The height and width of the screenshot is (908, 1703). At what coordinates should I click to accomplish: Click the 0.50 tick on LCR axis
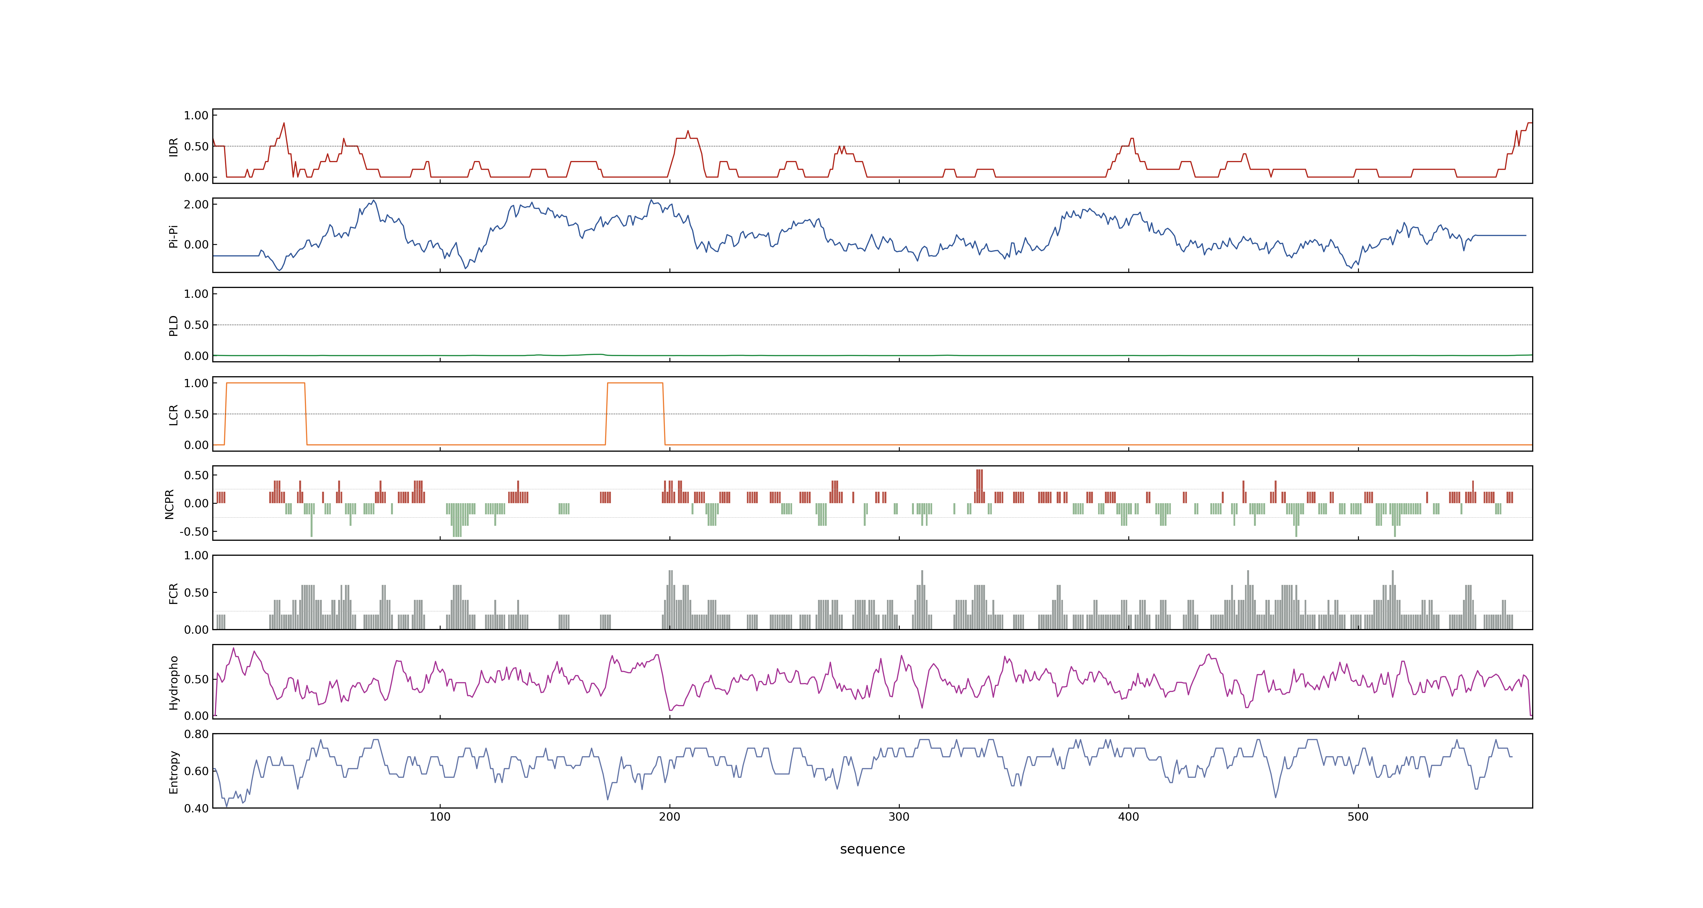click(x=196, y=414)
